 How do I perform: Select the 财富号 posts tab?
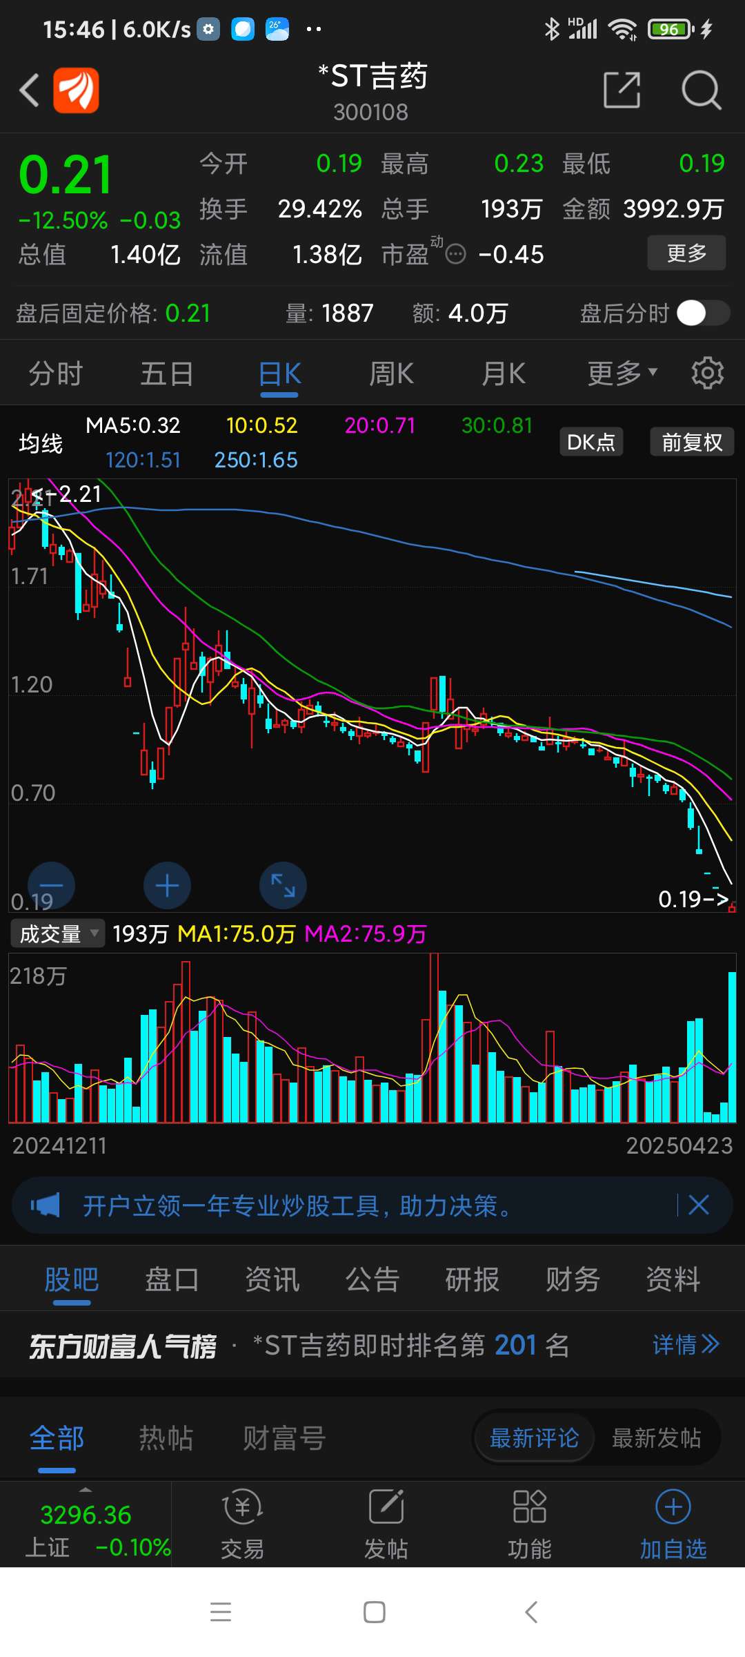(x=284, y=1439)
